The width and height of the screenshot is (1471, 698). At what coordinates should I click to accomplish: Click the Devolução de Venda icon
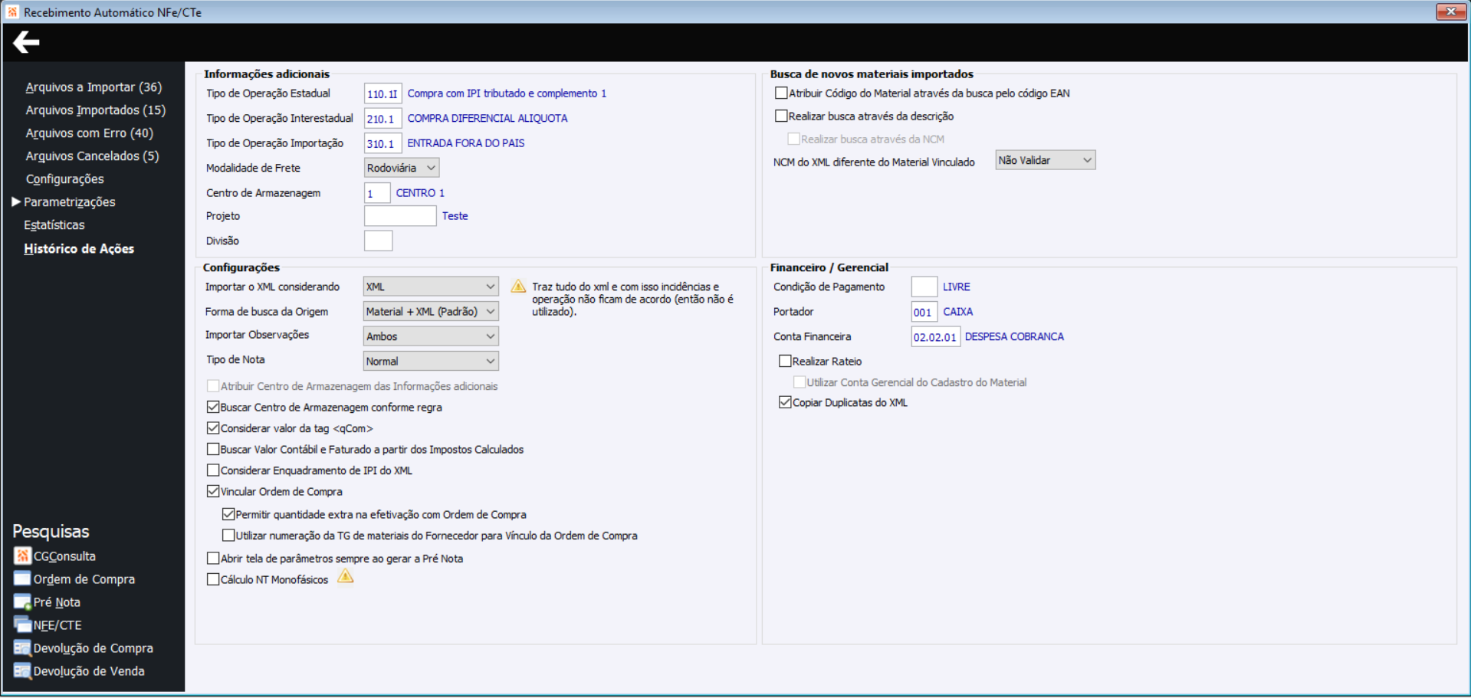(x=22, y=670)
